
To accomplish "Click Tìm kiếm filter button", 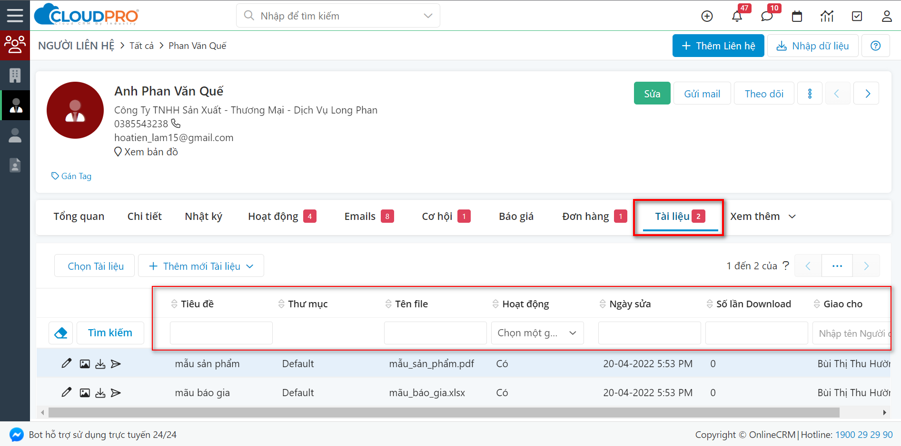I will click(x=110, y=333).
